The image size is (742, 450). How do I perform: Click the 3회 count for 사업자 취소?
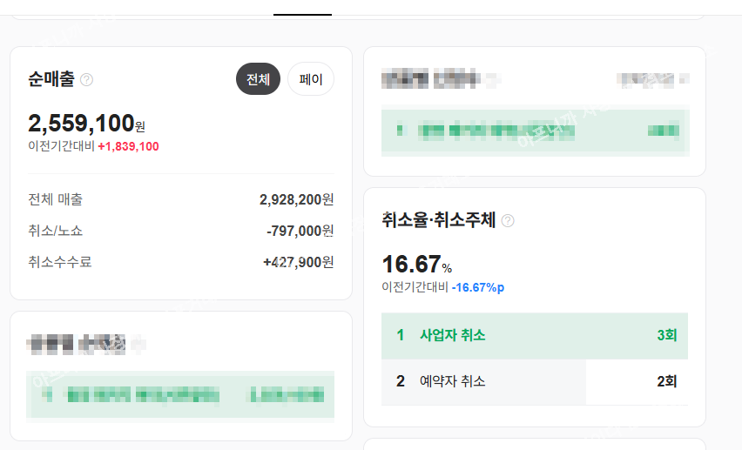coord(667,335)
